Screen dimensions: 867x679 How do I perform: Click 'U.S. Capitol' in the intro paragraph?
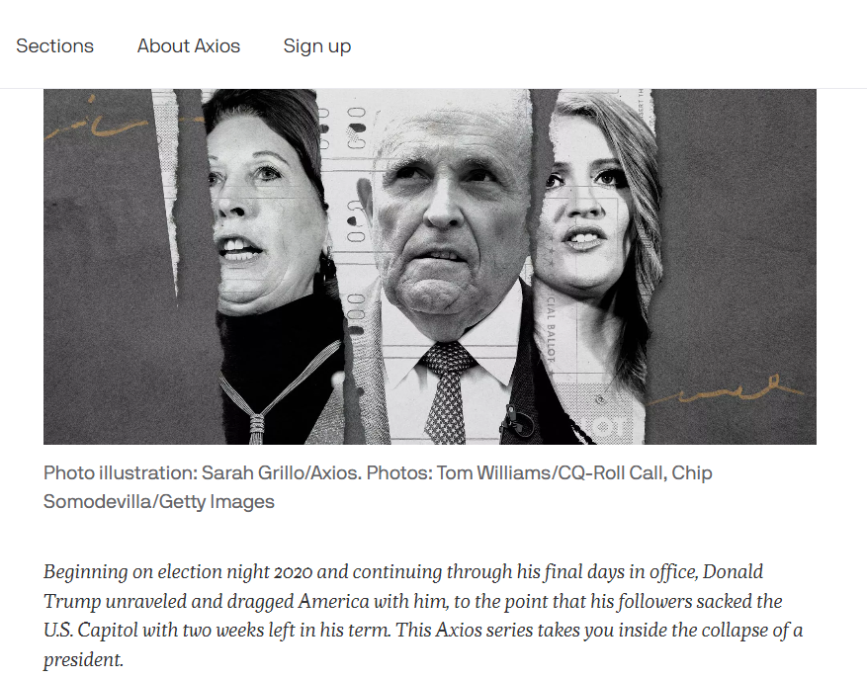(x=91, y=631)
